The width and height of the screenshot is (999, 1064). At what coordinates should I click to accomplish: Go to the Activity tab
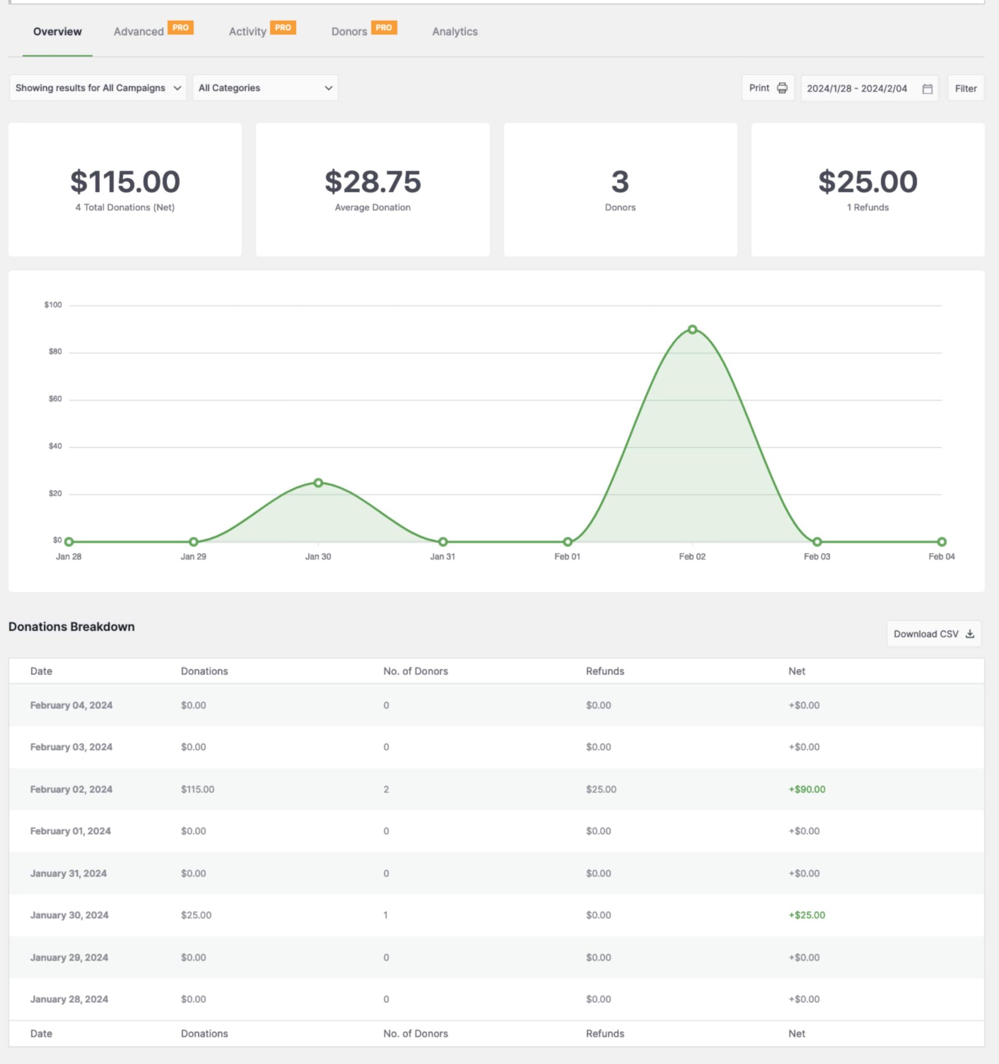[x=247, y=32]
